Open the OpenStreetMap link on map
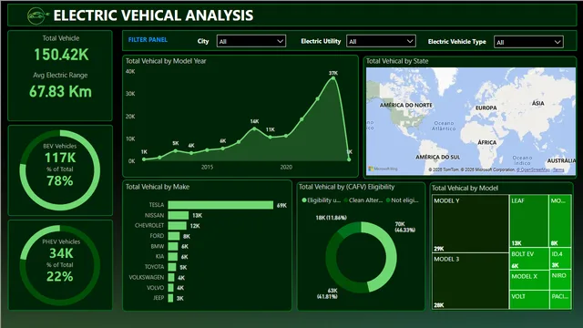 [x=535, y=169]
